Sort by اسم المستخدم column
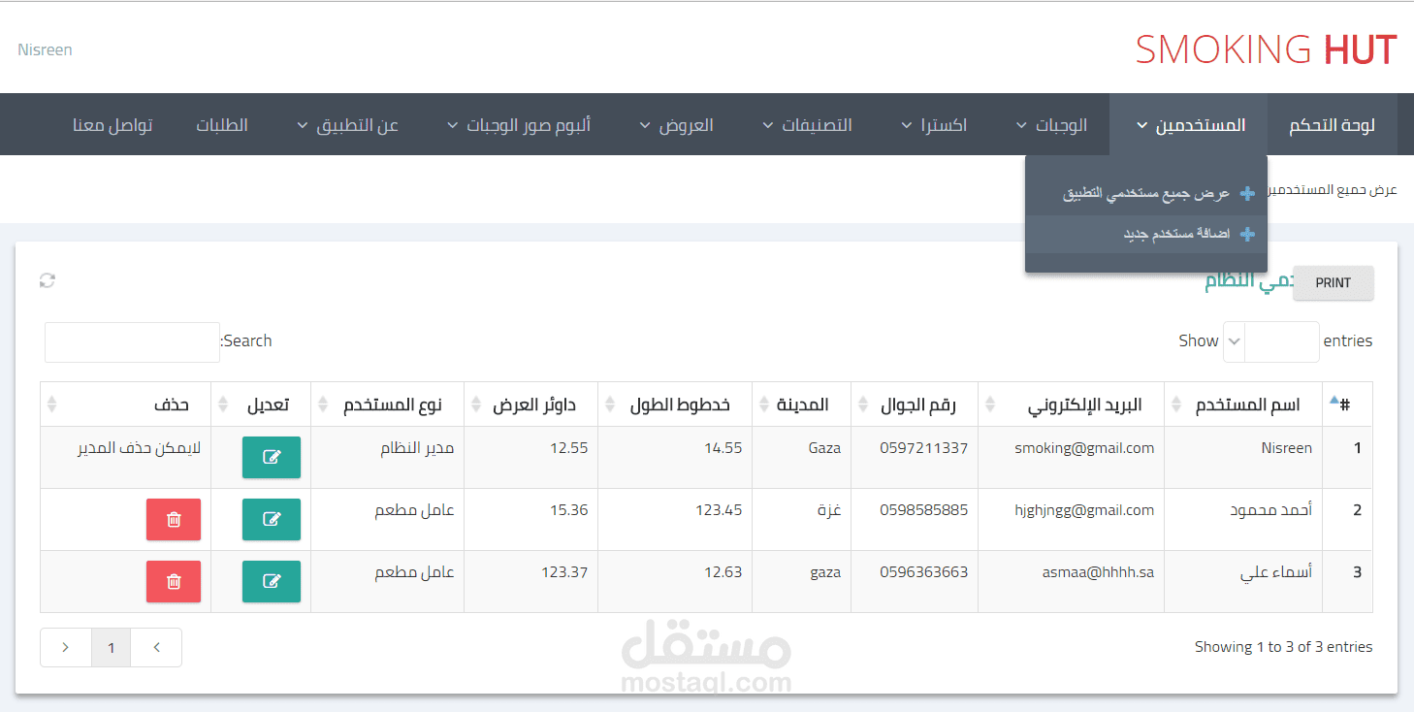1414x712 pixels. (x=1243, y=405)
